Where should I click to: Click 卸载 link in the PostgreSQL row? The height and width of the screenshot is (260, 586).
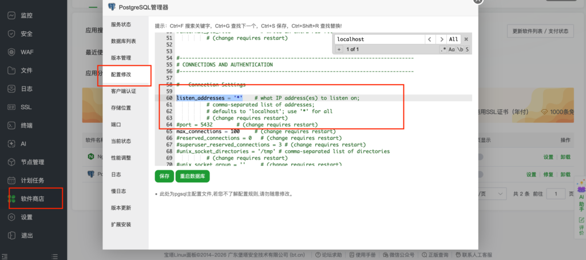click(x=565, y=174)
